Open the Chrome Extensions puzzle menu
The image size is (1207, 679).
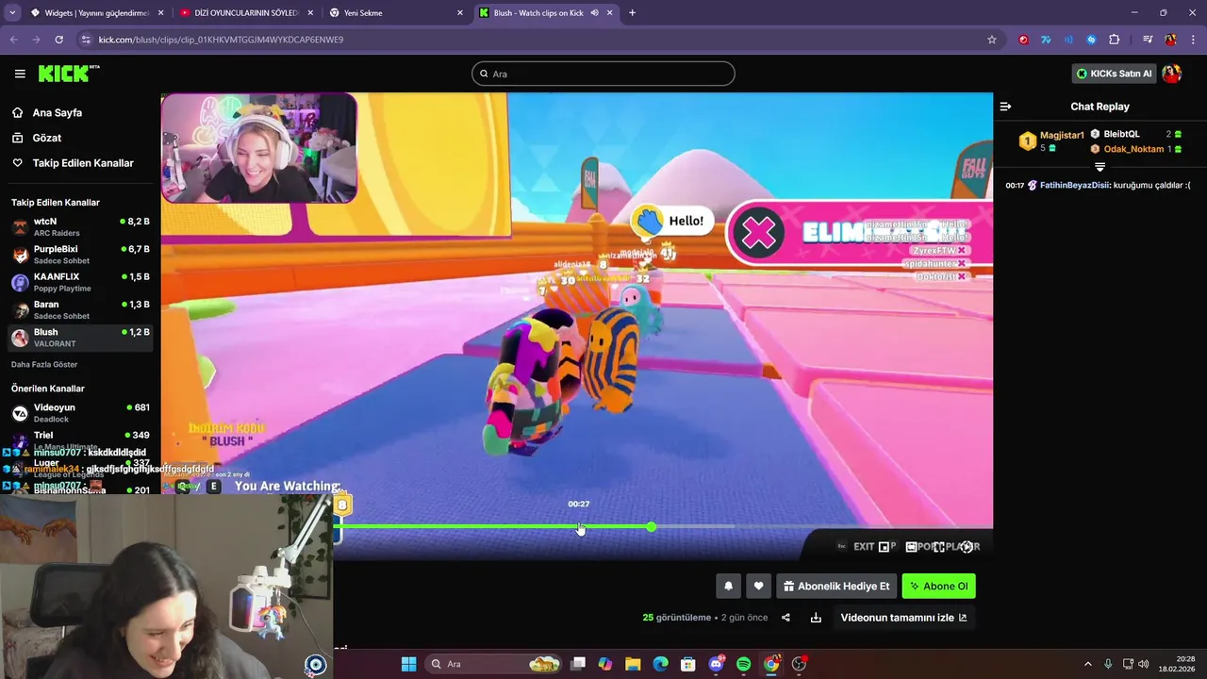tap(1115, 40)
